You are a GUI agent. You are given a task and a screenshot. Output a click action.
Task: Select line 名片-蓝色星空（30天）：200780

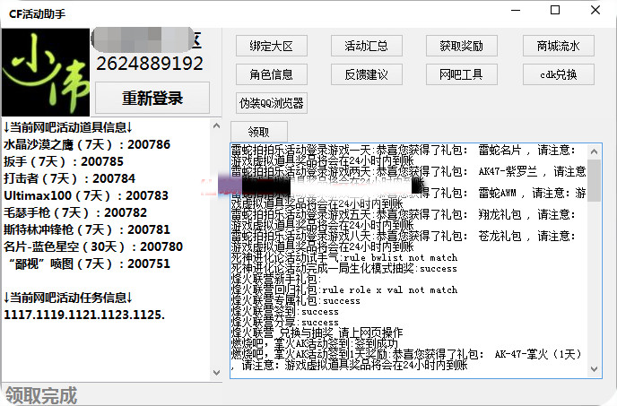pyautogui.click(x=93, y=246)
